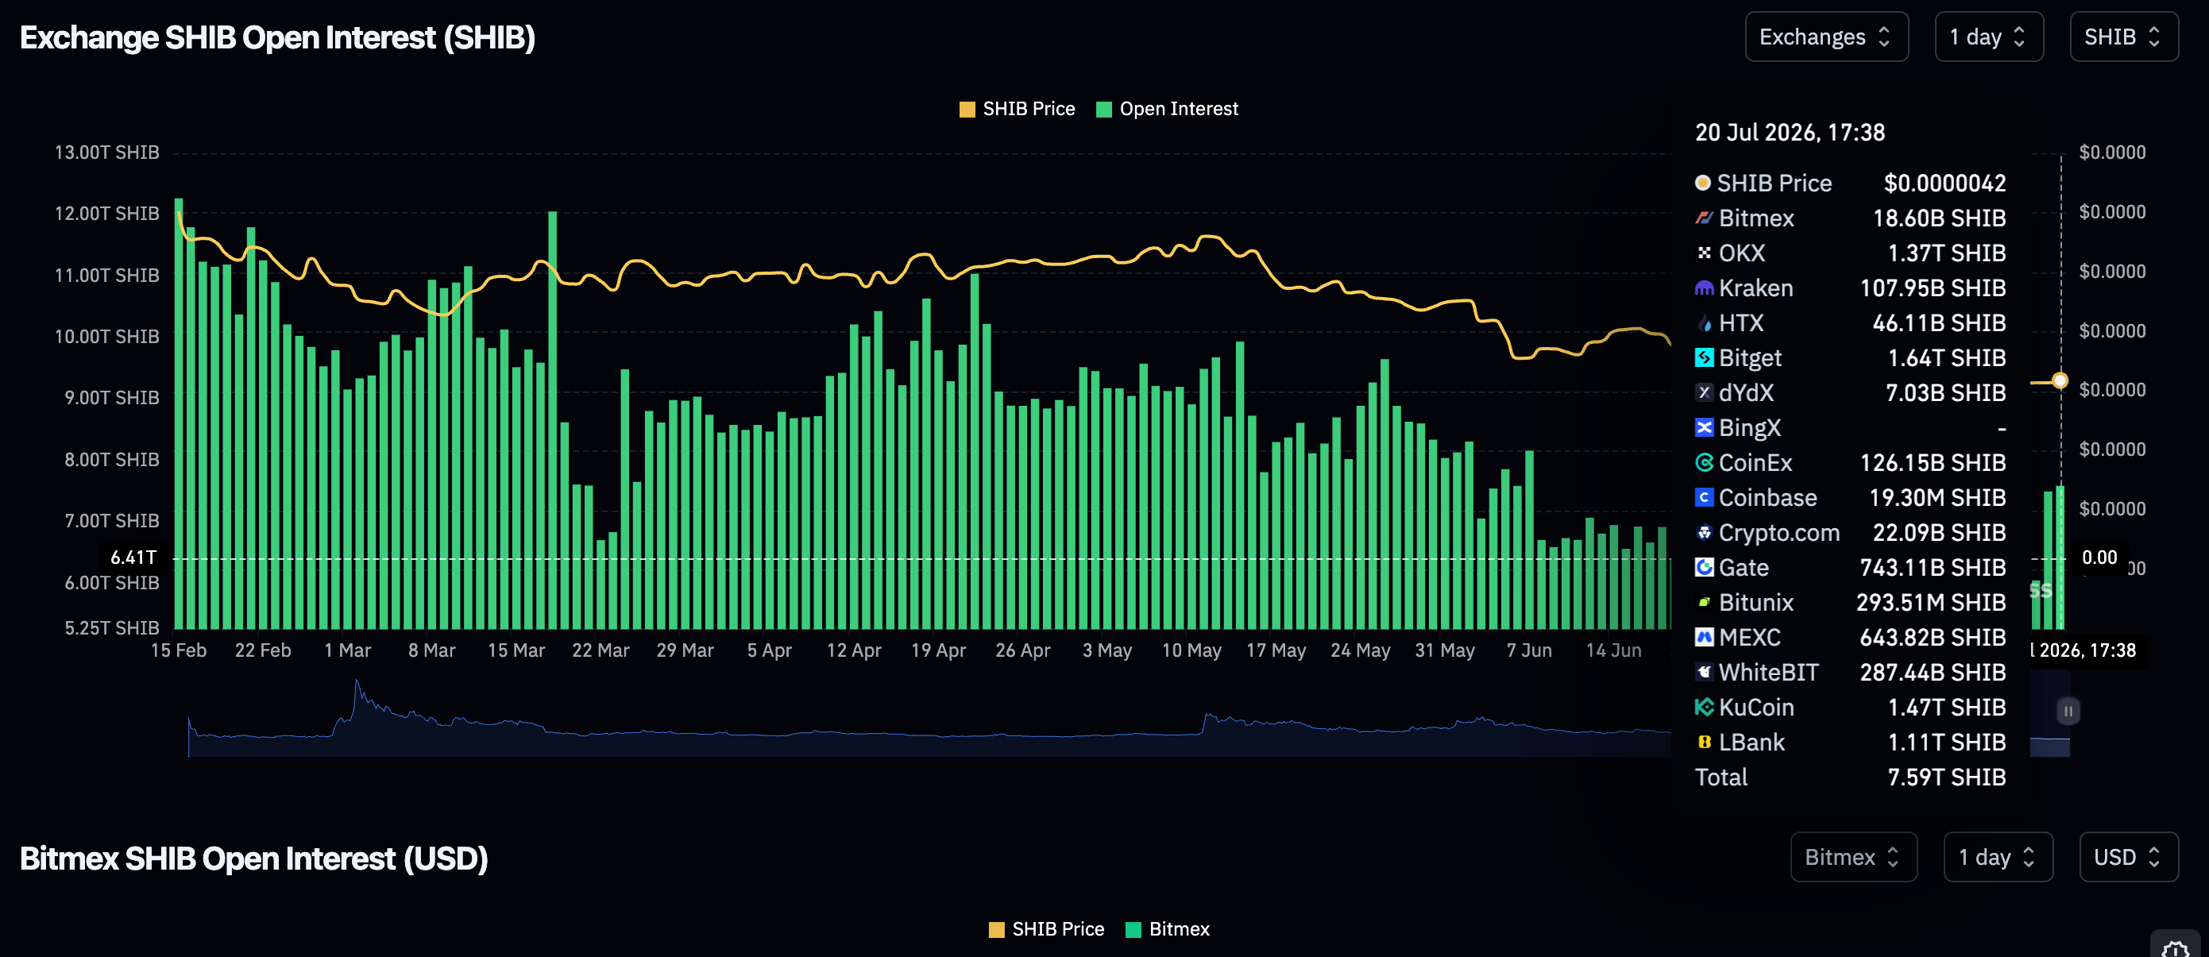Viewport: 2209px width, 957px height.
Task: Click the Coinbase logo icon
Action: click(x=1704, y=497)
